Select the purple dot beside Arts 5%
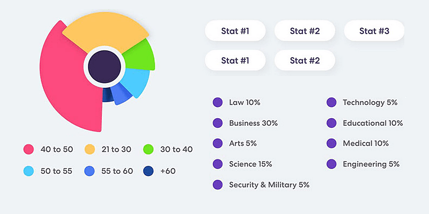Viewport: 429px width, 214px height. coord(218,143)
